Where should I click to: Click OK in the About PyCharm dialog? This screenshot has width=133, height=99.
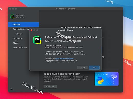[94, 68]
